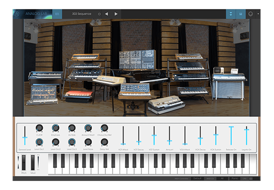Click the Level Noise knob
The width and height of the screenshot is (274, 190).
click(88, 142)
